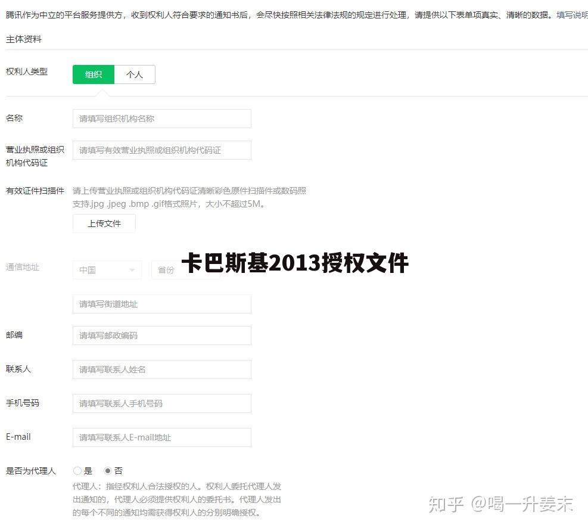588x528 pixels.
Task: Focus the business license number field
Action: click(x=162, y=150)
